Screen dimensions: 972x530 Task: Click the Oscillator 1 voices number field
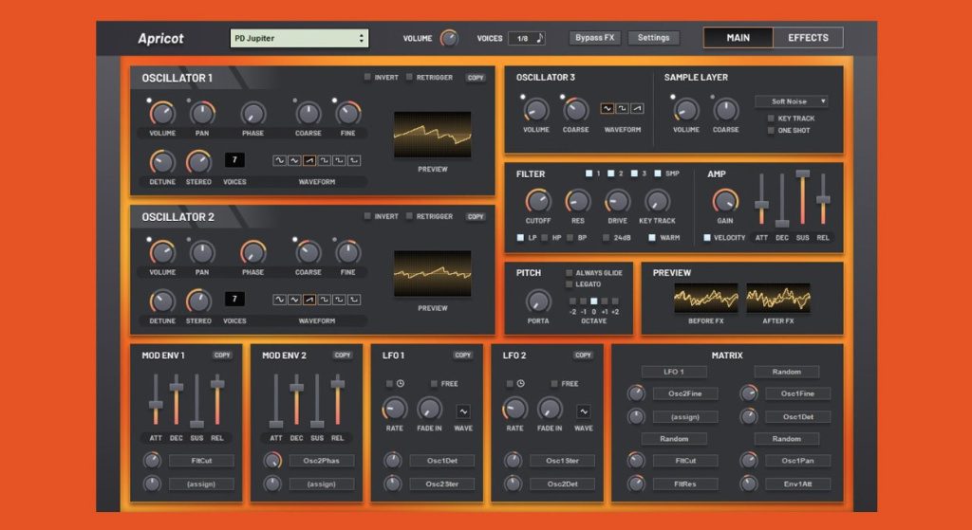(234, 159)
